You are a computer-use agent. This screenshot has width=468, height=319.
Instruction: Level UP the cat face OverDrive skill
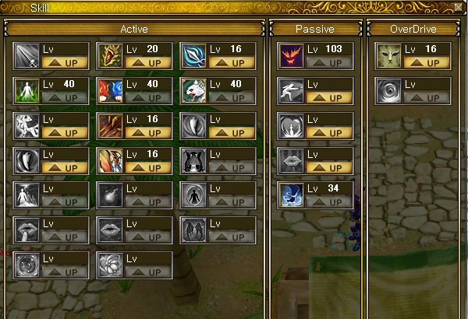coord(427,63)
